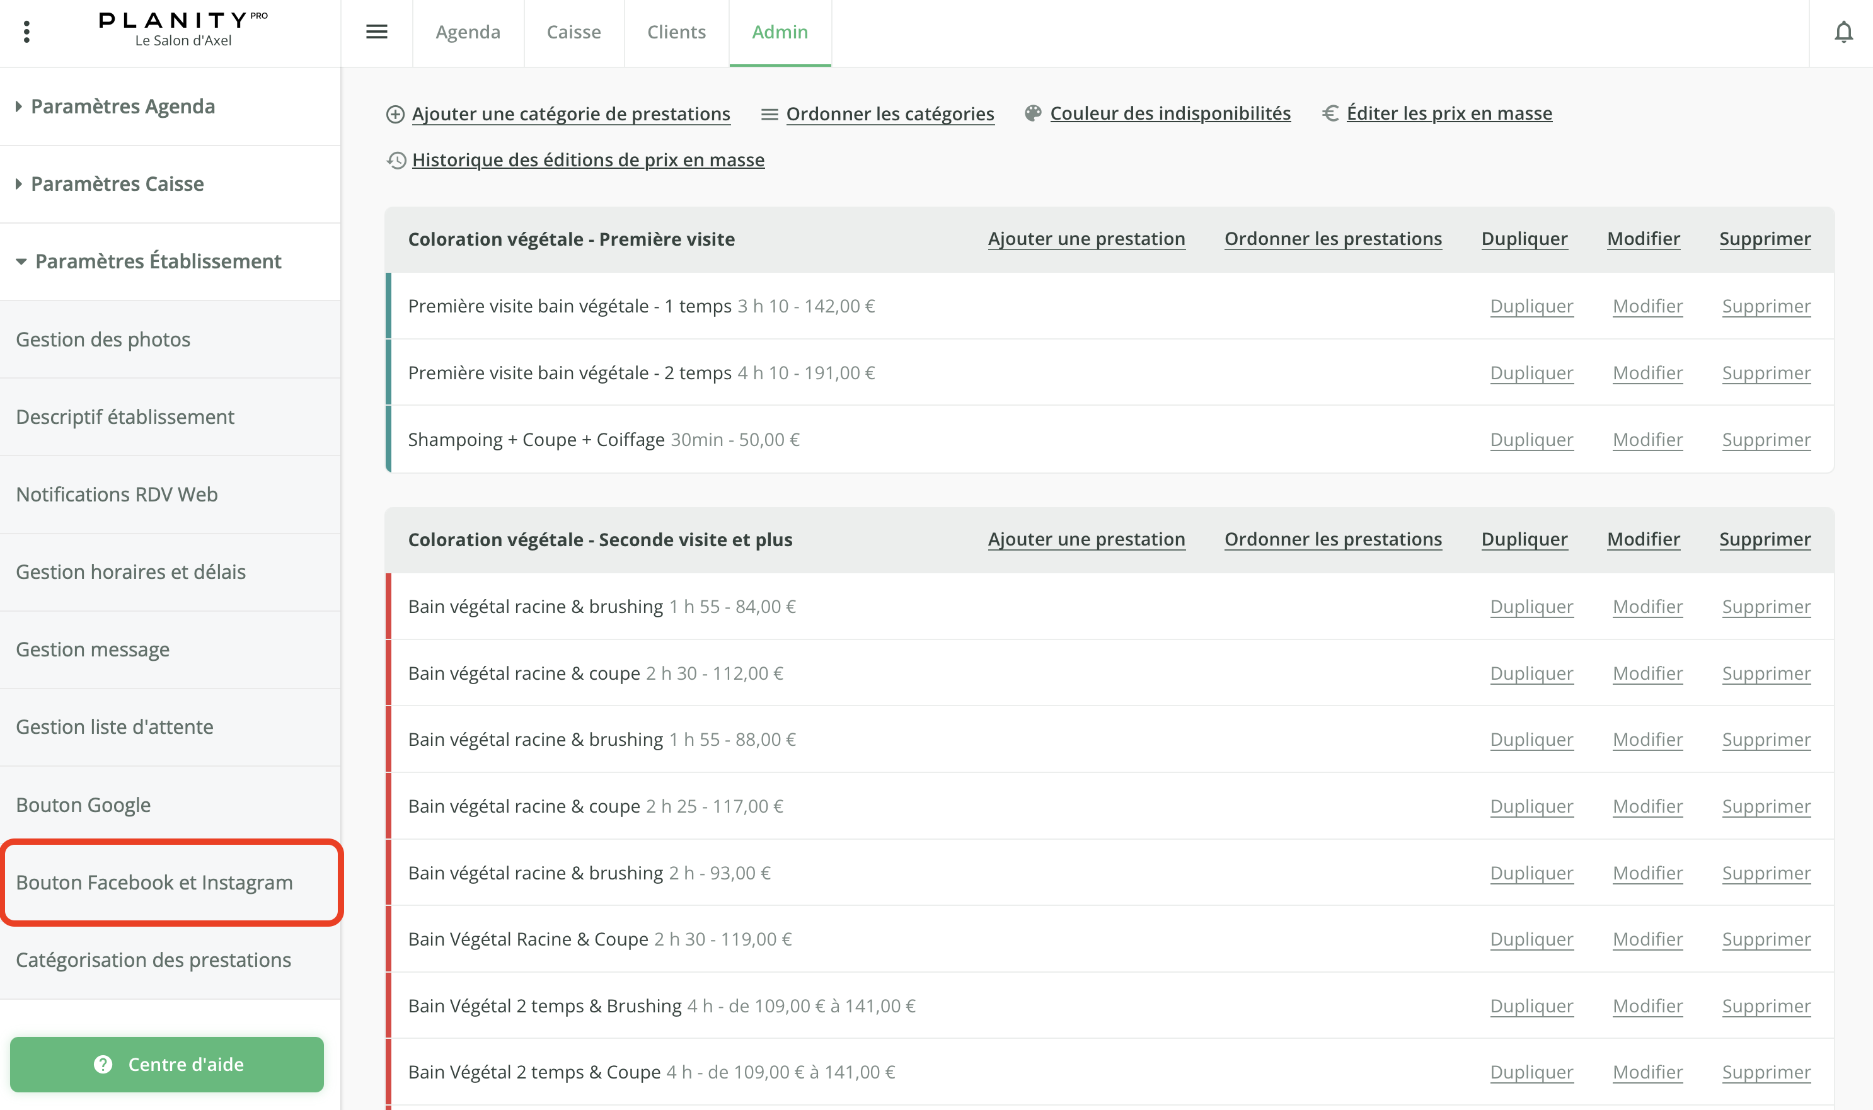Click the history clock icon
Screen dimensions: 1873x1110
[x=396, y=160]
